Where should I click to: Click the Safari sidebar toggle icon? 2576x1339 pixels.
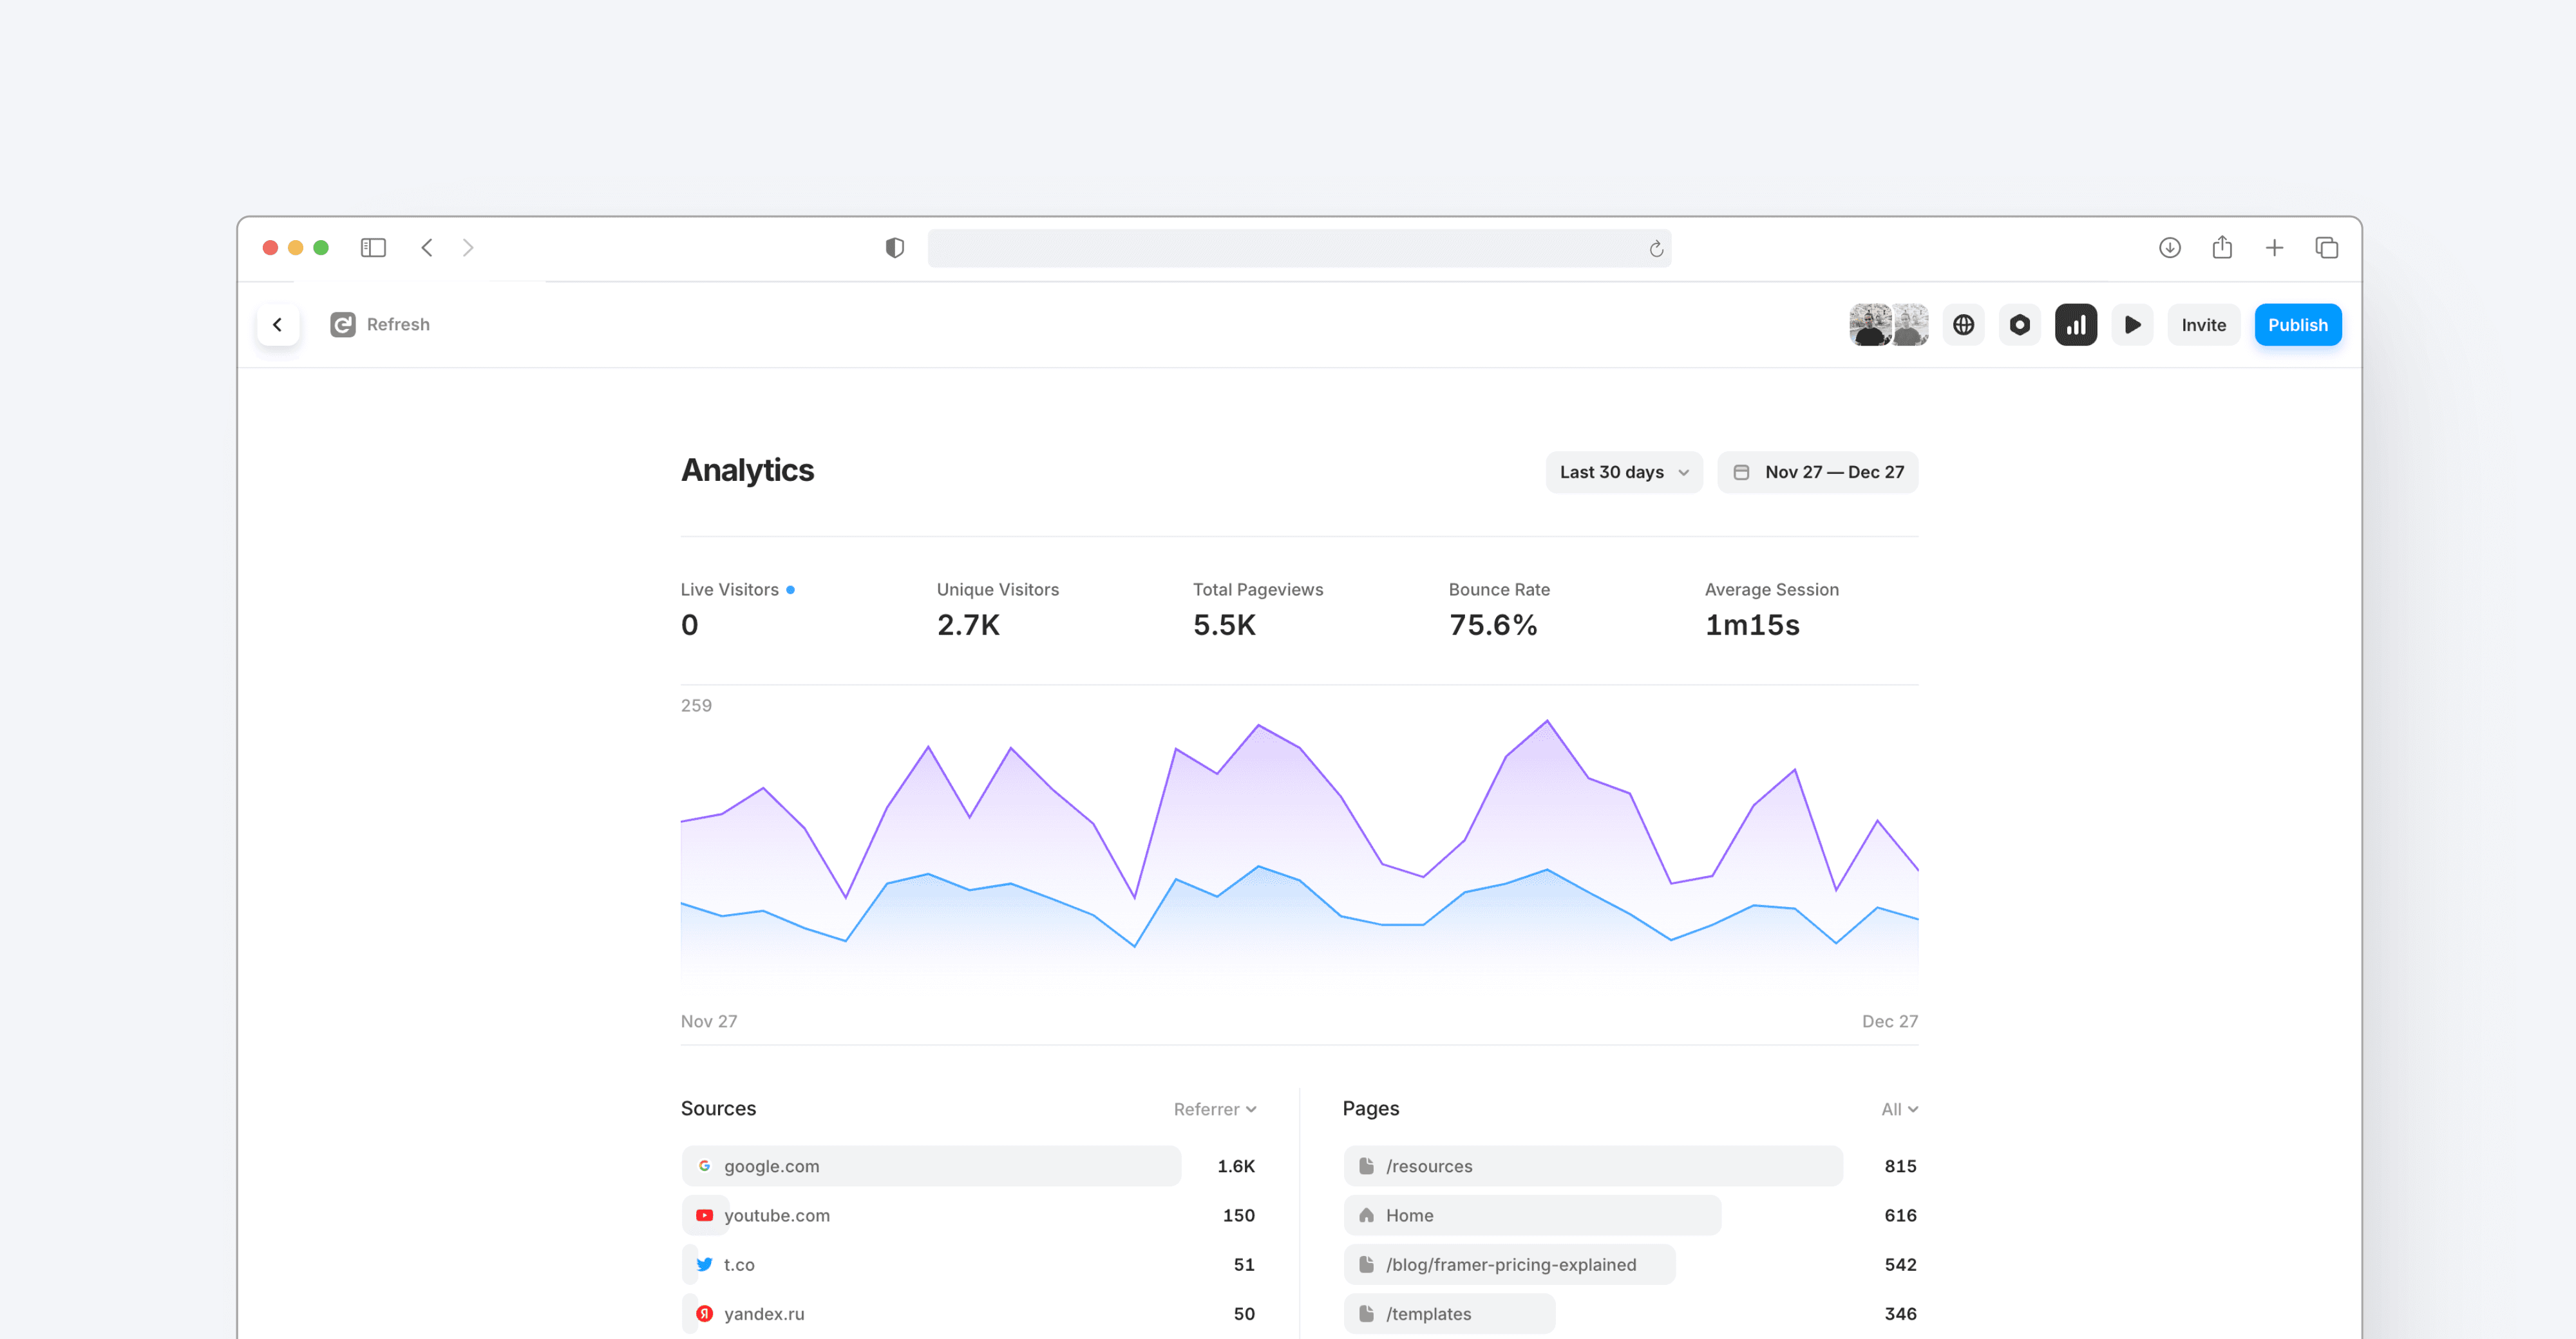pos(373,248)
